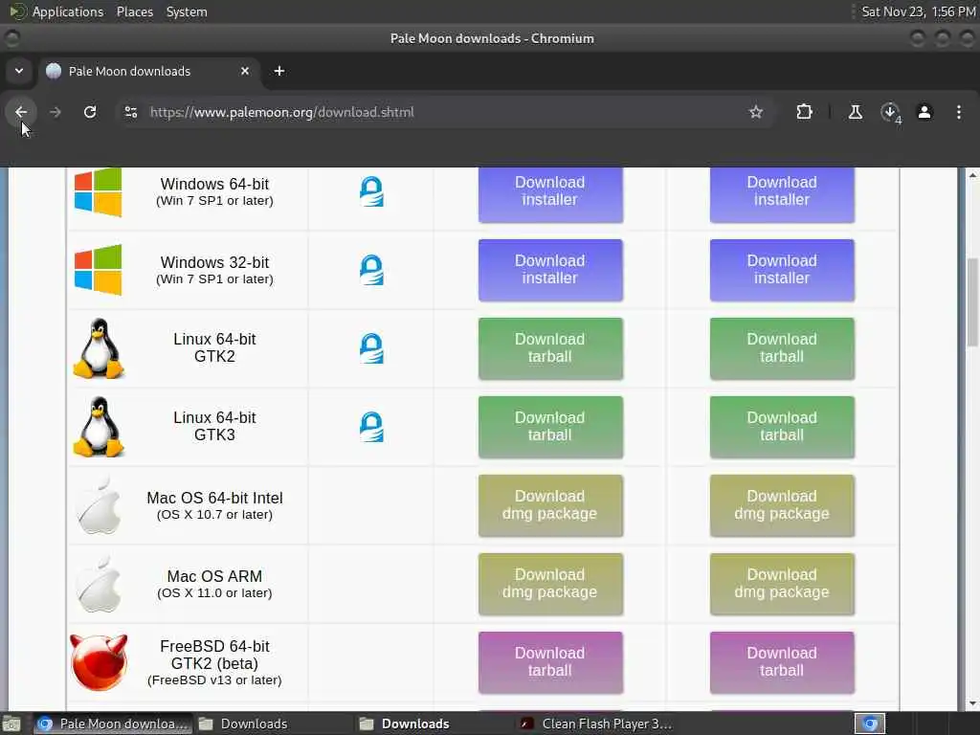Click the forward navigation arrow

coord(55,112)
